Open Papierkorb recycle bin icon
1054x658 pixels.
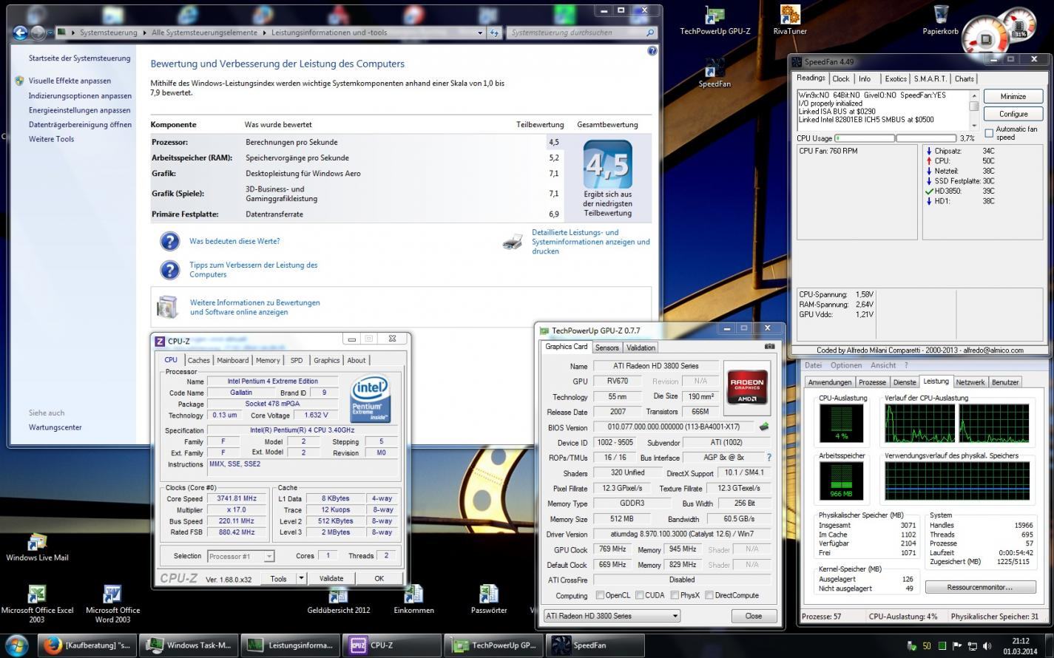coord(941,21)
